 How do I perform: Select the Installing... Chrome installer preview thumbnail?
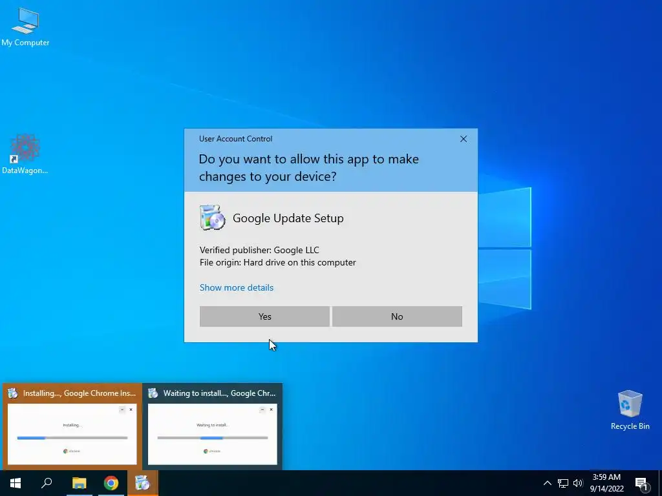click(x=72, y=434)
